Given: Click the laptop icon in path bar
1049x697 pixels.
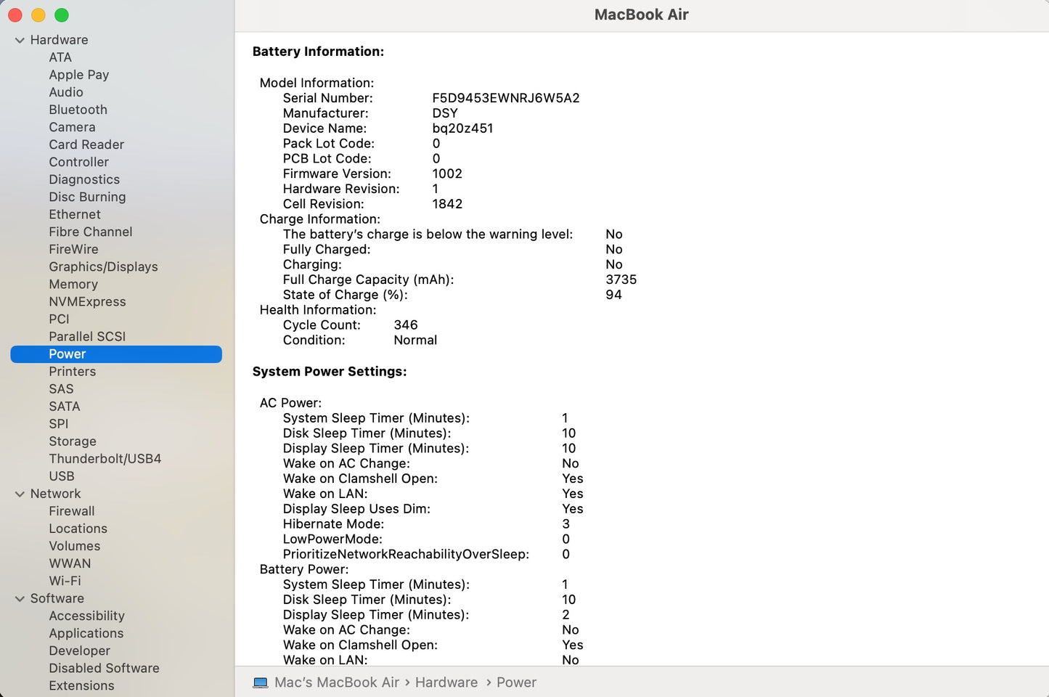Looking at the screenshot, I should pyautogui.click(x=260, y=682).
